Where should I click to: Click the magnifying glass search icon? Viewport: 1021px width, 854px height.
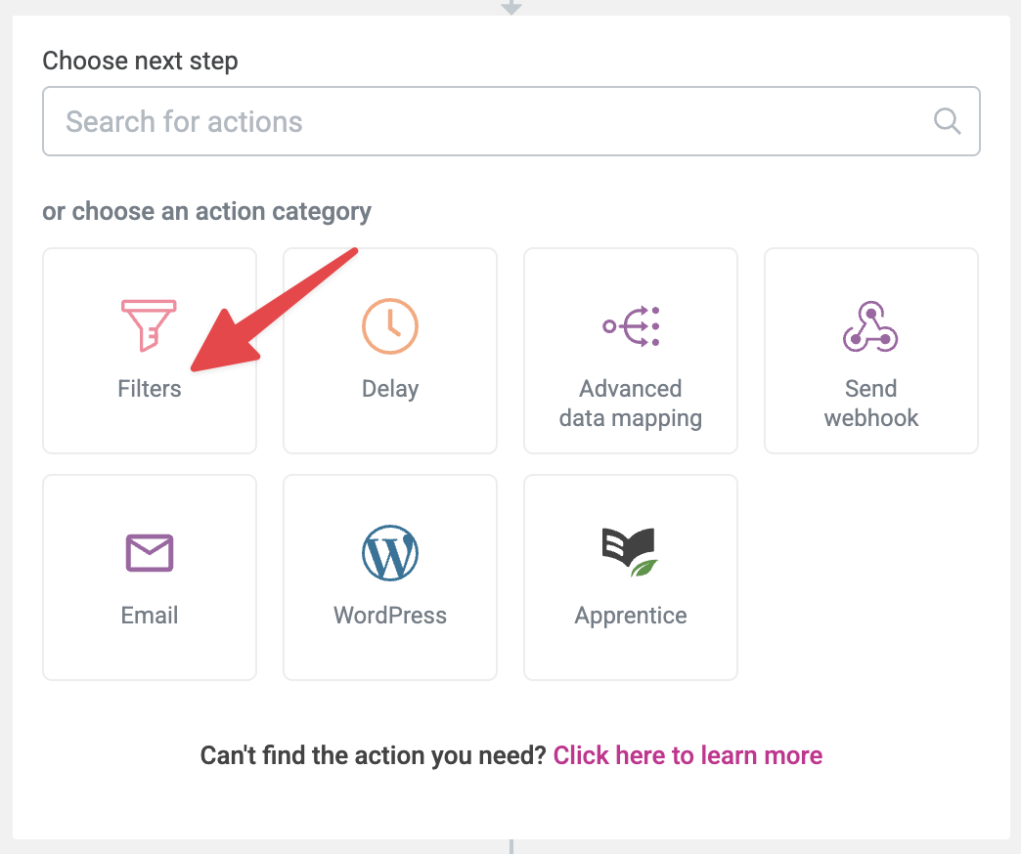click(x=947, y=121)
